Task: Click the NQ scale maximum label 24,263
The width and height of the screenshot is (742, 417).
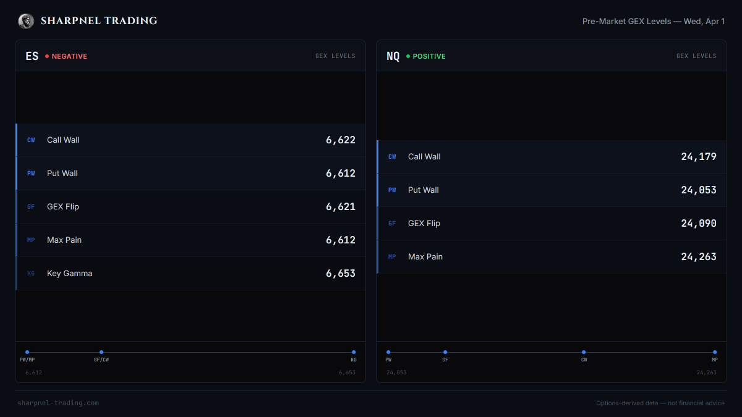Action: [707, 373]
